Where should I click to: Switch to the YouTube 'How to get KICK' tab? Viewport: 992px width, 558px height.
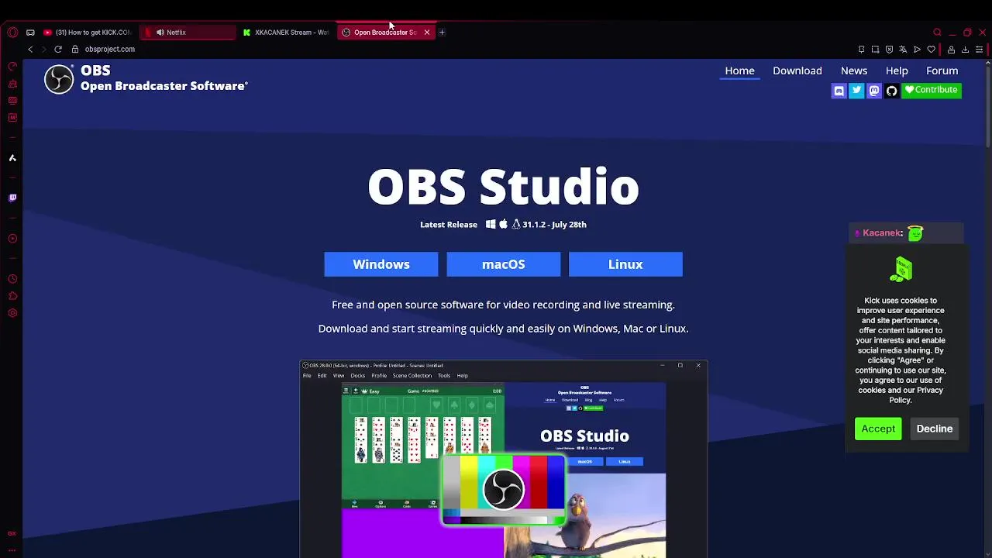[88, 33]
